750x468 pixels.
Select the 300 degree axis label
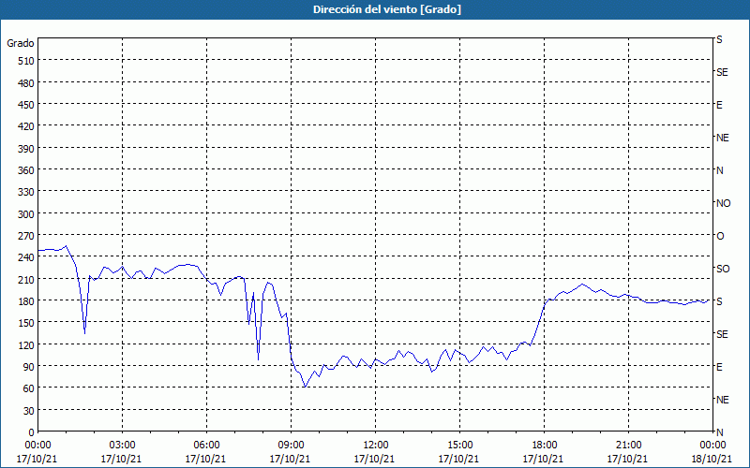pyautogui.click(x=26, y=214)
